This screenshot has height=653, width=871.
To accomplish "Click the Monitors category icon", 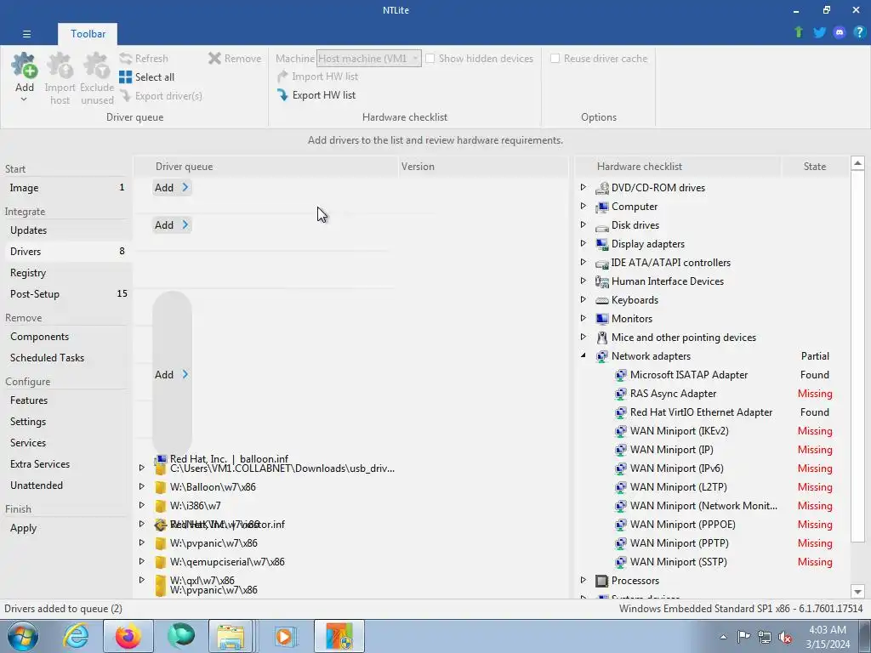I will pos(601,319).
